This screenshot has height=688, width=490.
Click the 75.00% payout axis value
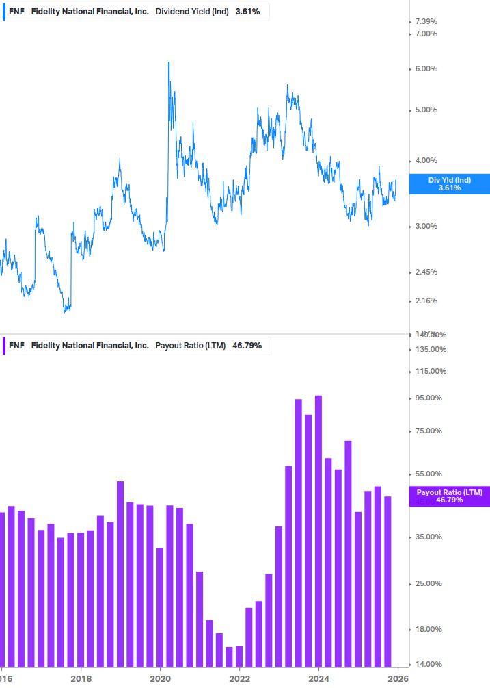point(428,431)
